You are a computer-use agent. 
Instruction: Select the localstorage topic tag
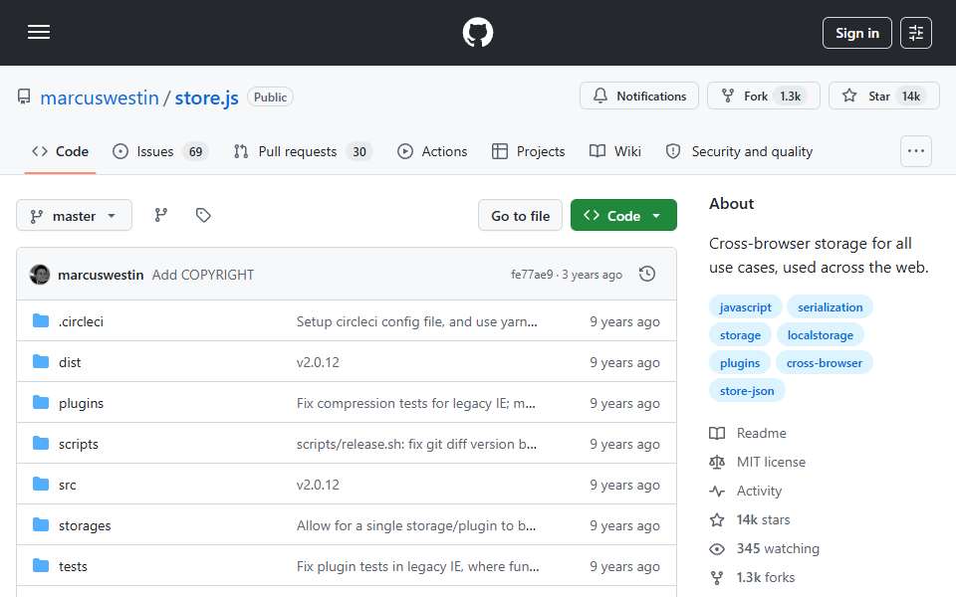click(820, 335)
